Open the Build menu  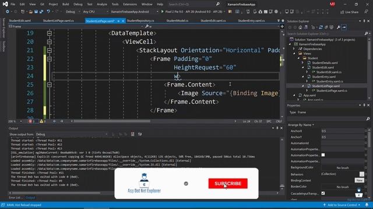coord(65,4)
